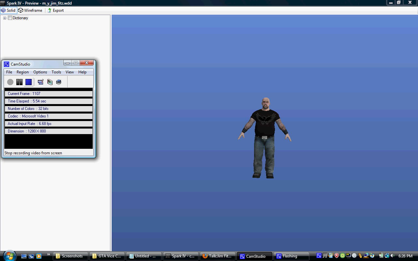Switch to the Flashing taskbar window

click(291, 256)
